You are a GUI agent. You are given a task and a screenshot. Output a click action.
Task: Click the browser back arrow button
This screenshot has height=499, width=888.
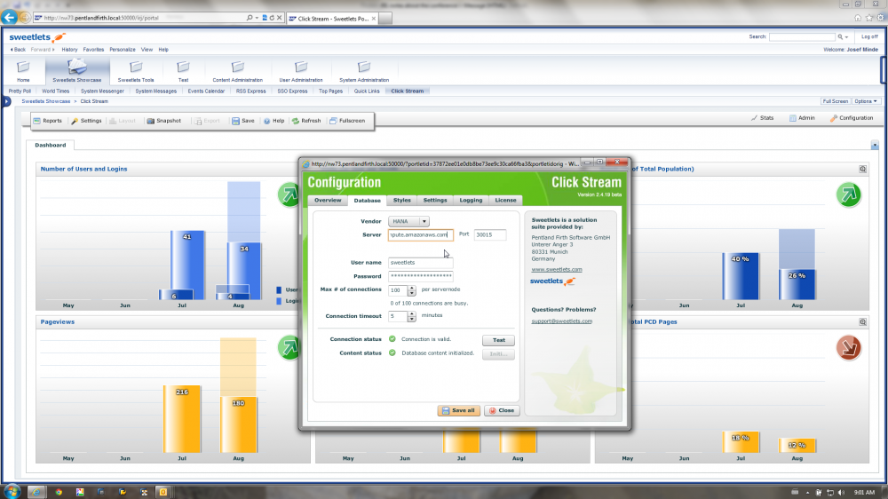coord(9,17)
